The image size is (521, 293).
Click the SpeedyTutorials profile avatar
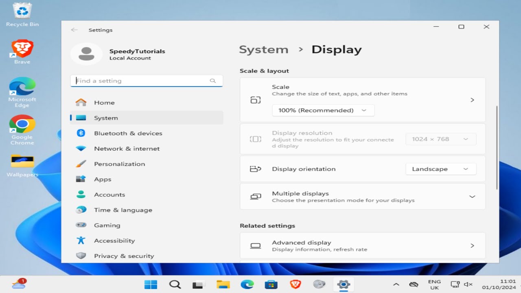pos(86,54)
